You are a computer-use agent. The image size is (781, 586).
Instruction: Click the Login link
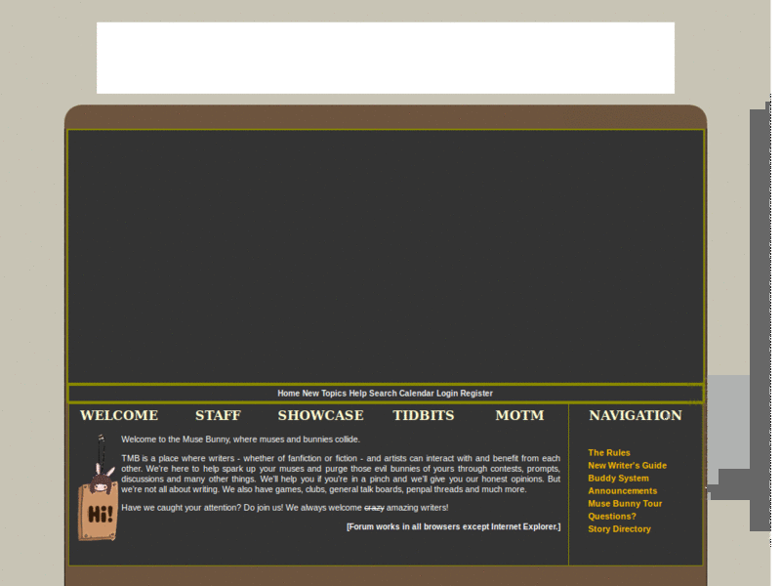(447, 394)
